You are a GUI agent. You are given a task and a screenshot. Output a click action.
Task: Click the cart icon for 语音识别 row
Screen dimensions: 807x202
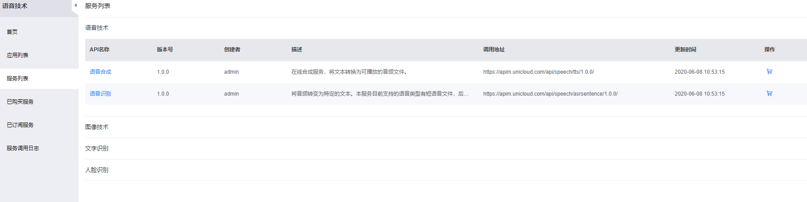(769, 93)
